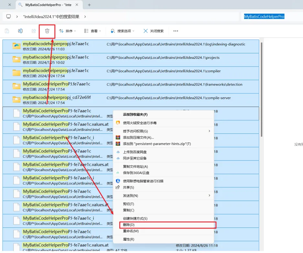Expand the chevron after the 搜索结果 breadcrumb
The width and height of the screenshot is (303, 253).
(85, 17)
